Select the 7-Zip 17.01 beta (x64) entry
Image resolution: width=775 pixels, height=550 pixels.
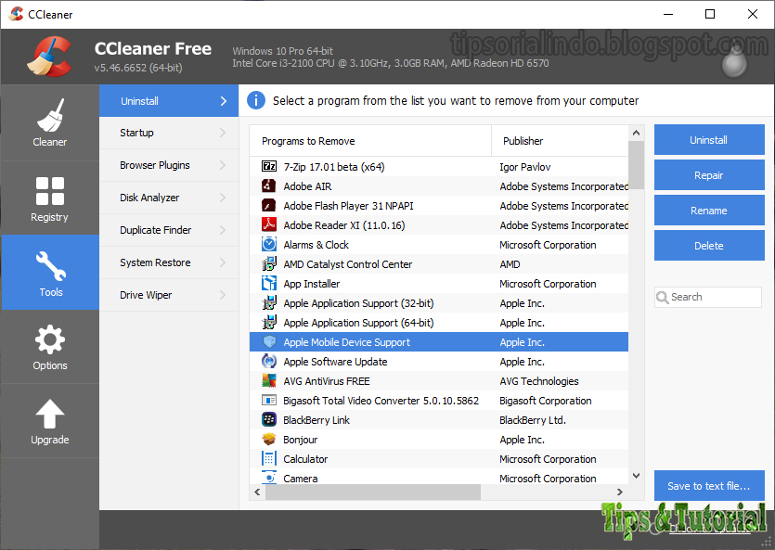click(x=334, y=167)
